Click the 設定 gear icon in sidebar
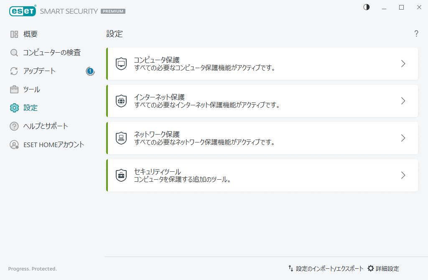 pyautogui.click(x=14, y=107)
